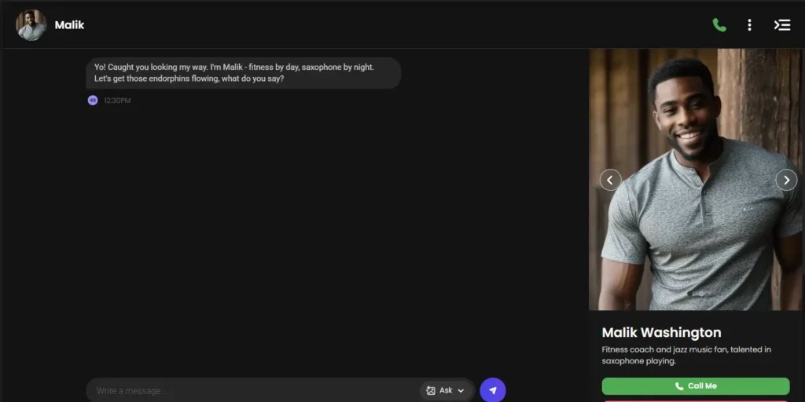Collapse the profile side panel
Image resolution: width=805 pixels, height=402 pixels.
[782, 25]
